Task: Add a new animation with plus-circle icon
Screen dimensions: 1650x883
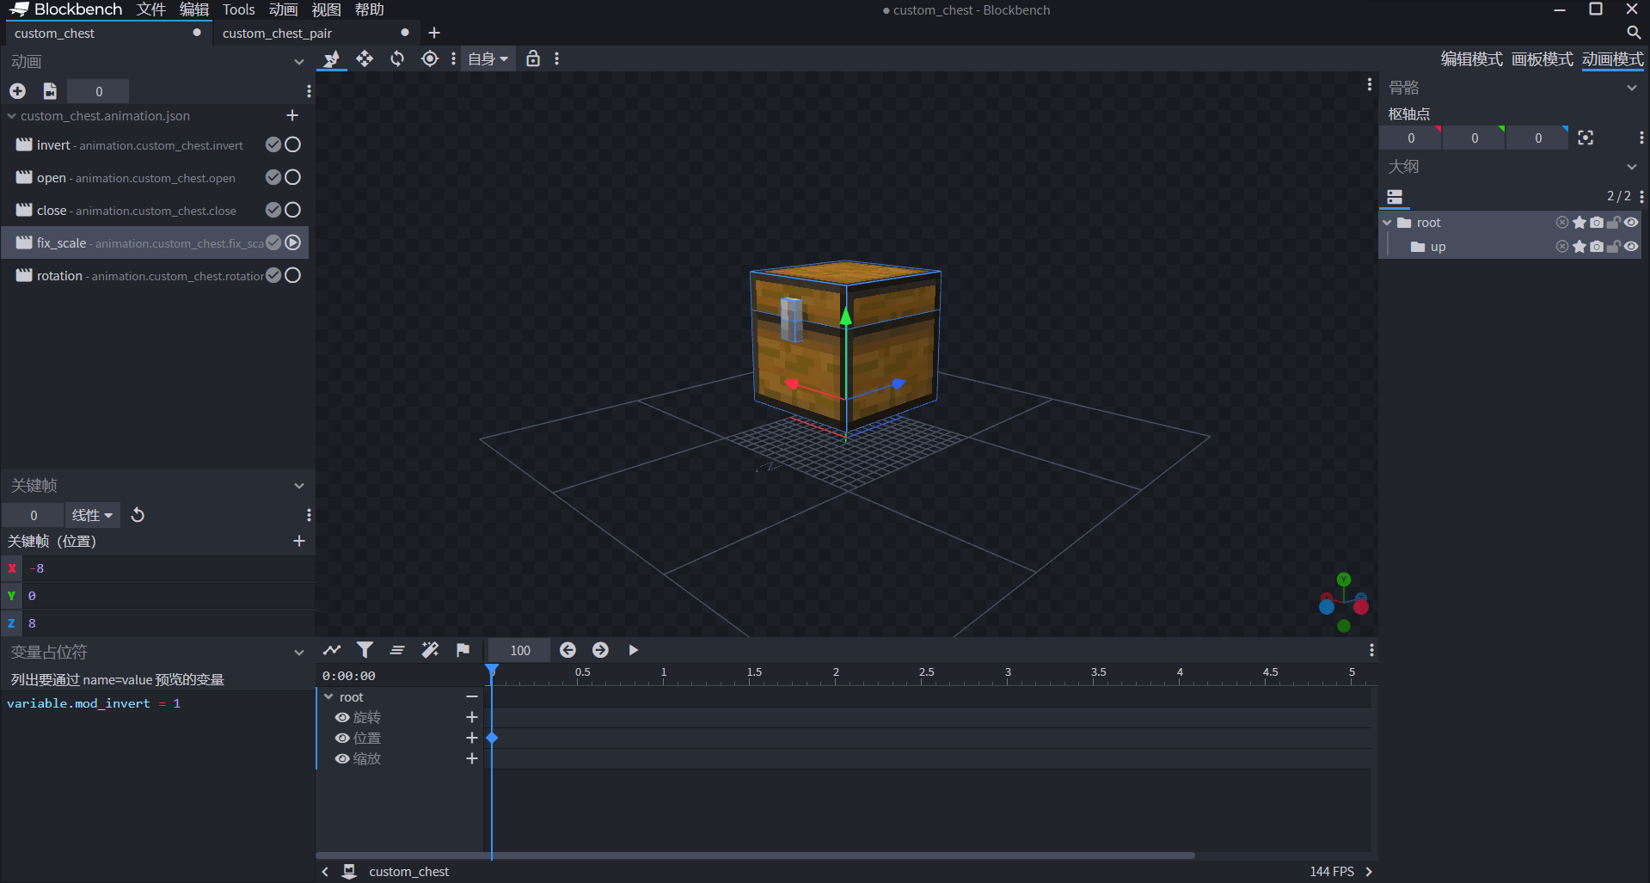Action: (17, 91)
